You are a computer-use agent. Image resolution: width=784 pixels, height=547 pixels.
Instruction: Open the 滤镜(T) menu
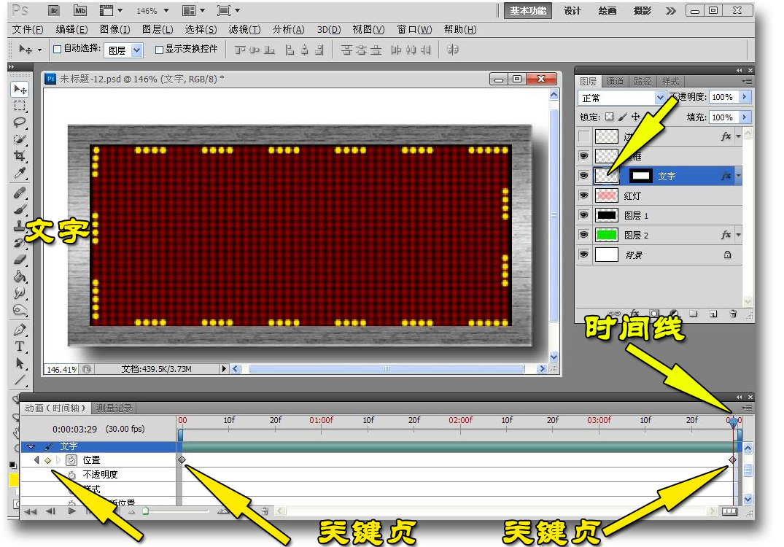pyautogui.click(x=244, y=29)
